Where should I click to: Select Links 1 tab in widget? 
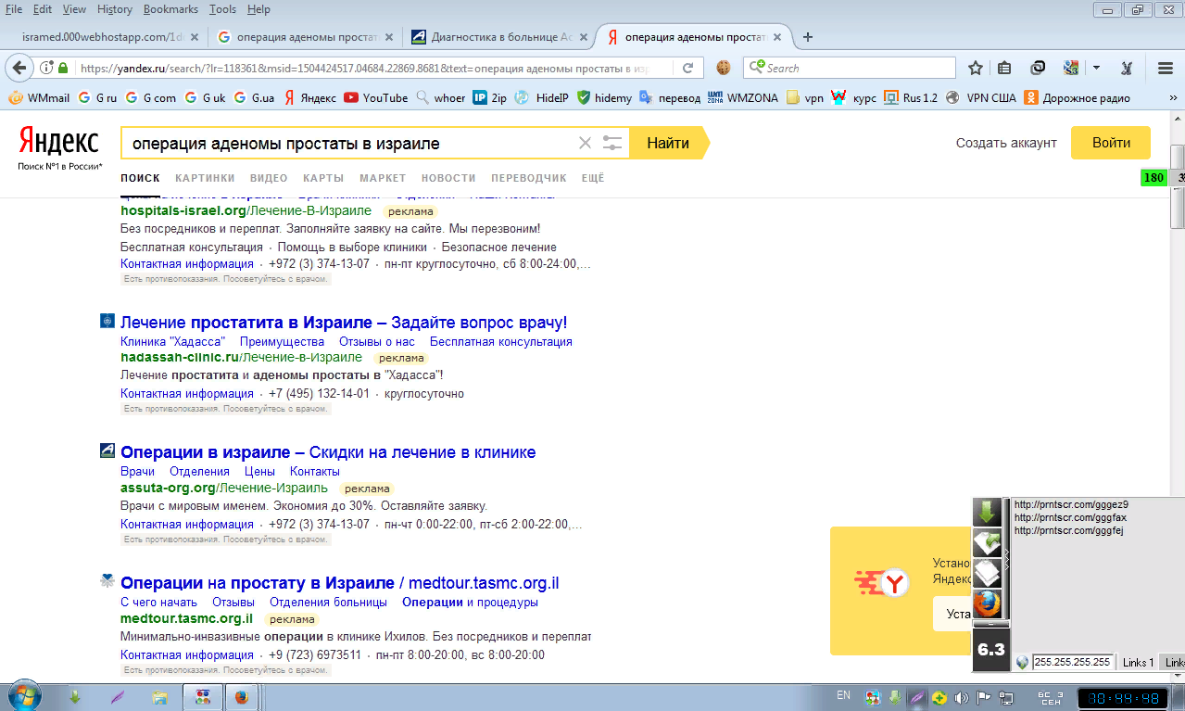pyautogui.click(x=1138, y=662)
